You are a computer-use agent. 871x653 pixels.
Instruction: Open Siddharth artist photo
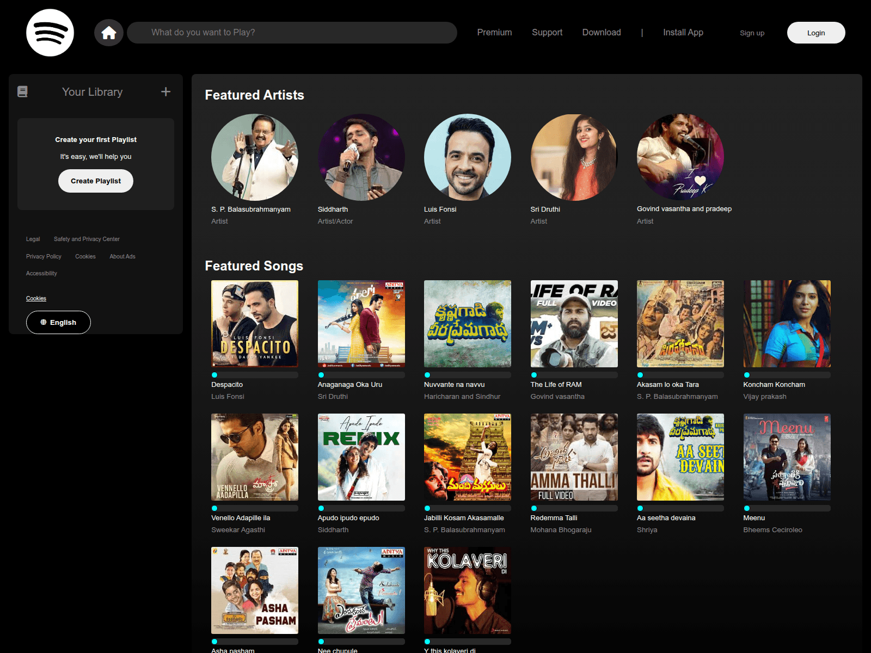click(361, 157)
